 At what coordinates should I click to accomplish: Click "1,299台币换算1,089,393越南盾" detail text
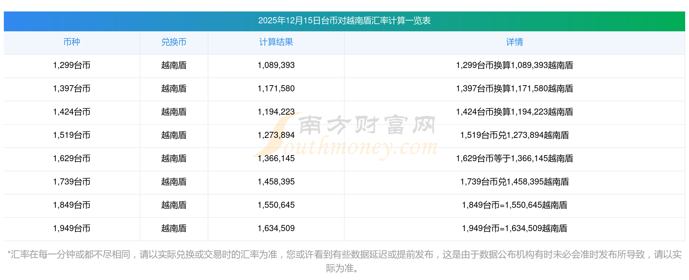(x=514, y=65)
